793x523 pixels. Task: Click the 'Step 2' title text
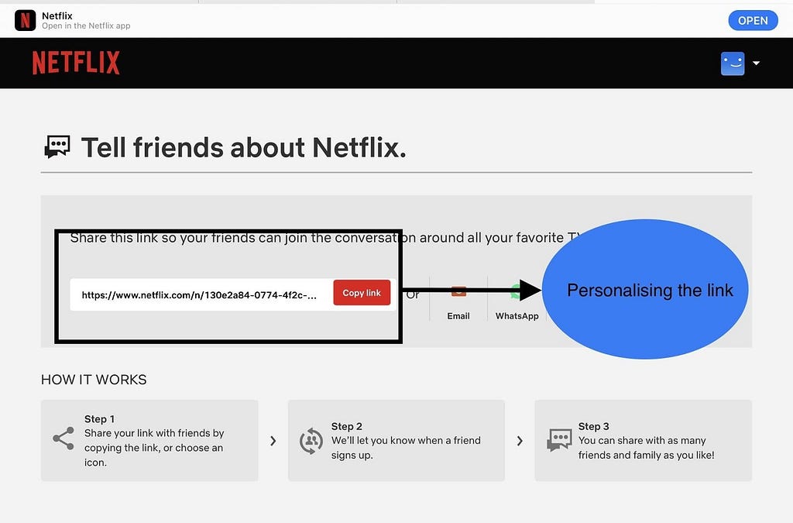pos(346,426)
